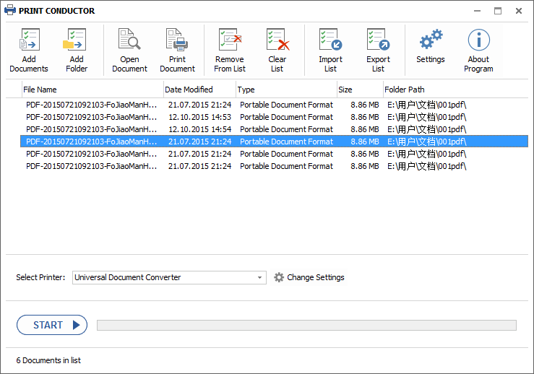Click the Import List icon
The width and height of the screenshot is (534, 374).
[x=330, y=40]
